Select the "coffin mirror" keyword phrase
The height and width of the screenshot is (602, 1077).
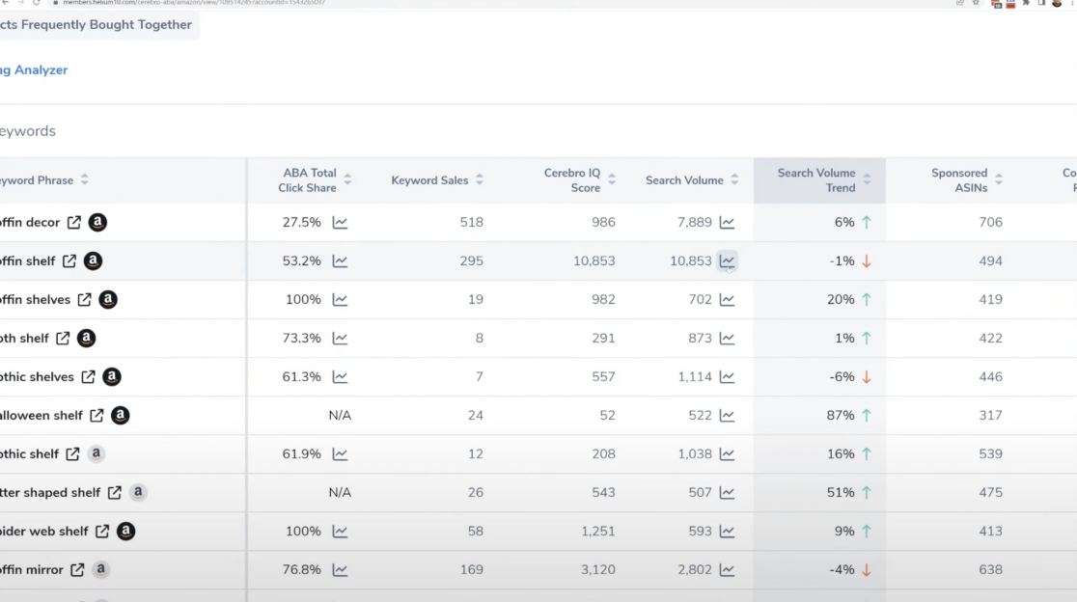point(31,569)
